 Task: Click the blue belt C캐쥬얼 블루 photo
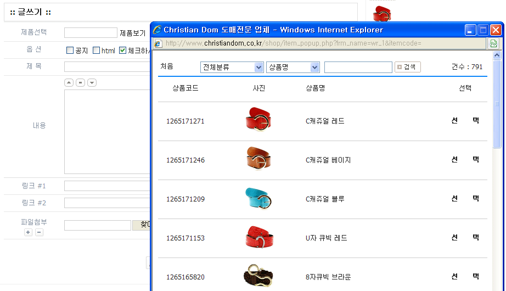coord(258,198)
